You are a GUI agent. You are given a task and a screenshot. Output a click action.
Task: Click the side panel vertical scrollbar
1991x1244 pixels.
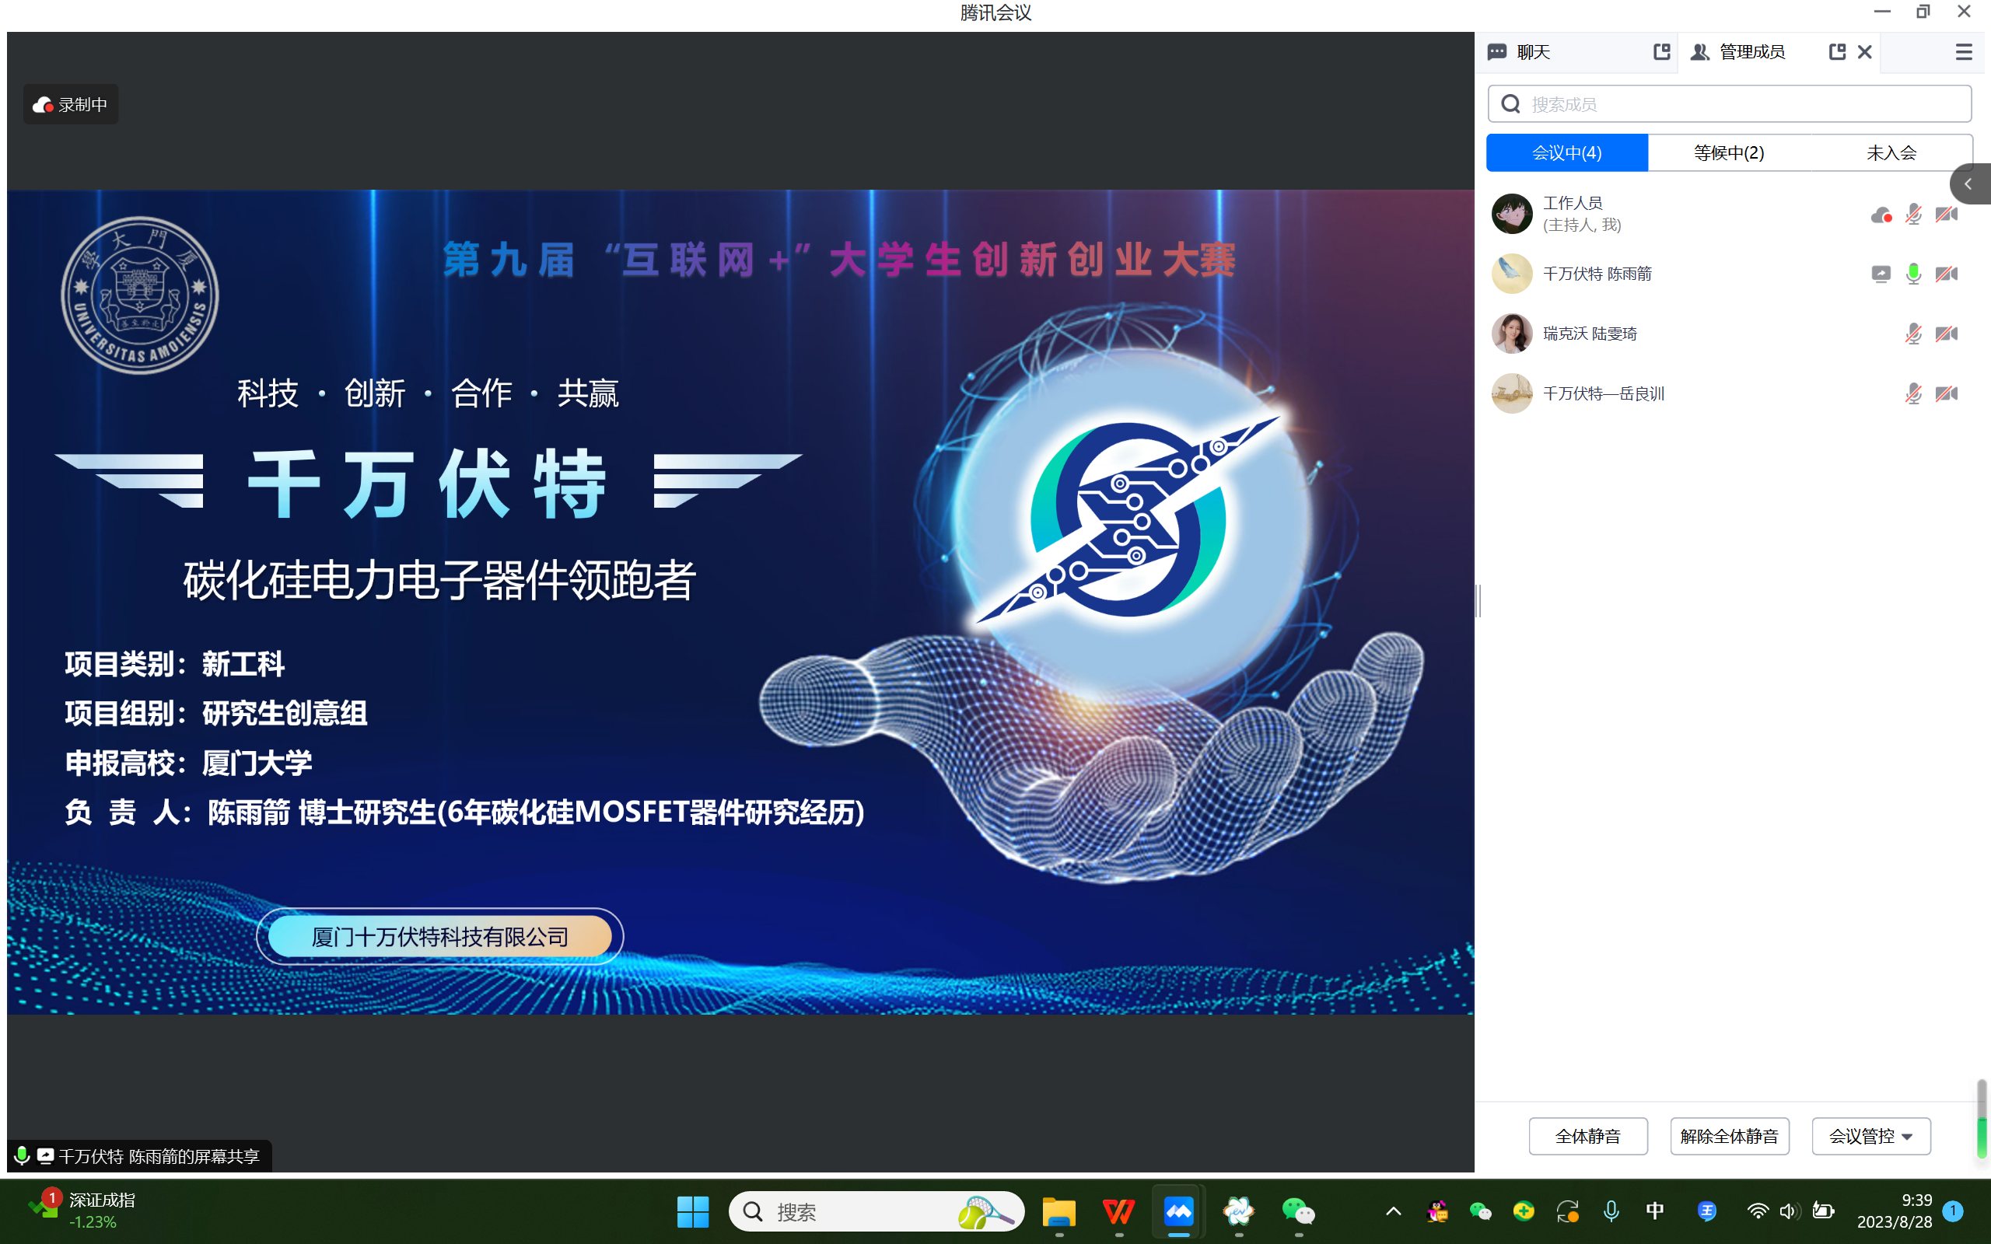(x=1981, y=1119)
